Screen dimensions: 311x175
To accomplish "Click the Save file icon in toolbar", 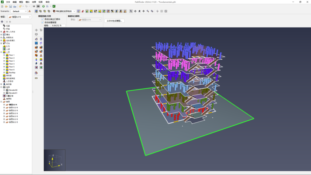I will 11,6.
